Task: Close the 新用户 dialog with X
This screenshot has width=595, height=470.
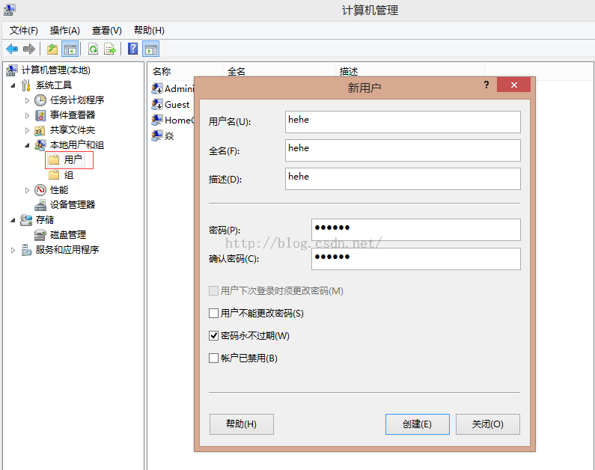Action: pos(513,85)
